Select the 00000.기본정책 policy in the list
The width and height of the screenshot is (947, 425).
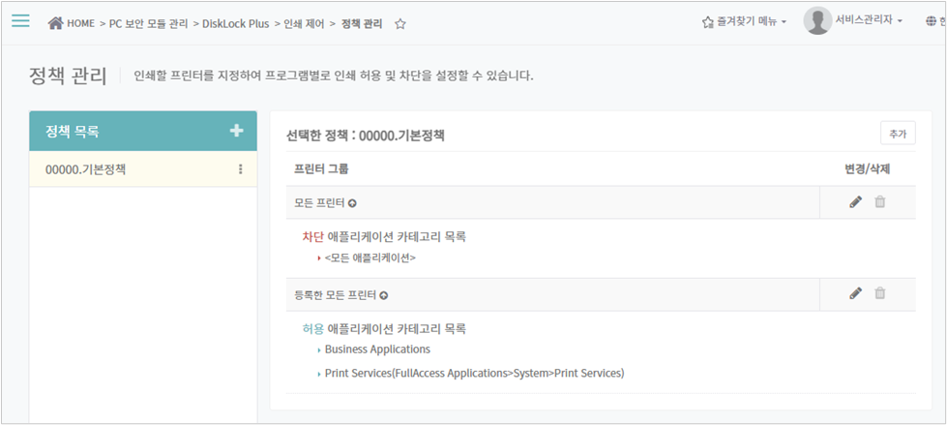point(86,169)
